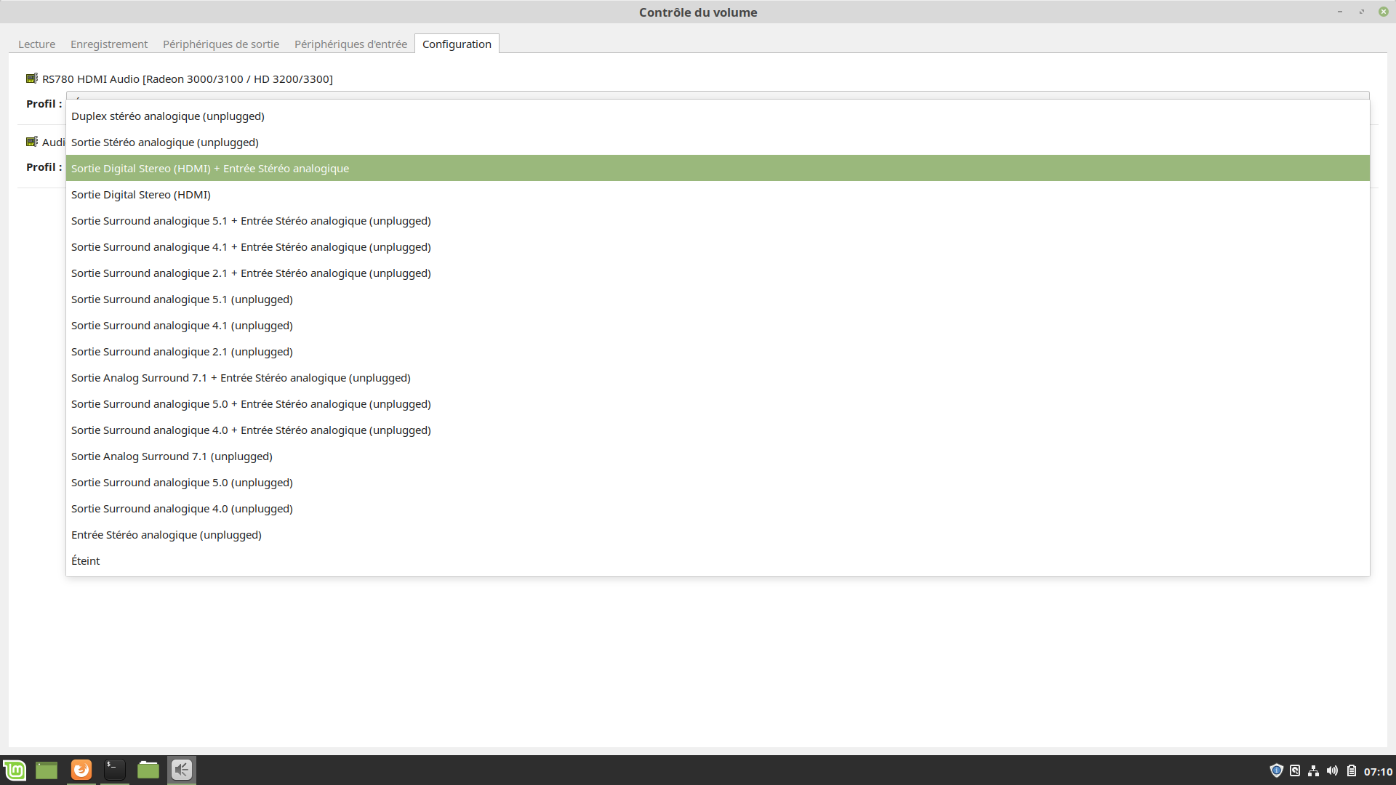Click the sound card icon beside RS780 HDMI Audio
1396x785 pixels.
pyautogui.click(x=32, y=78)
